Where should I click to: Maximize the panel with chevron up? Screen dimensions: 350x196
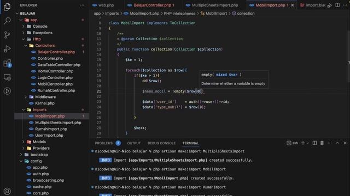(x=337, y=143)
